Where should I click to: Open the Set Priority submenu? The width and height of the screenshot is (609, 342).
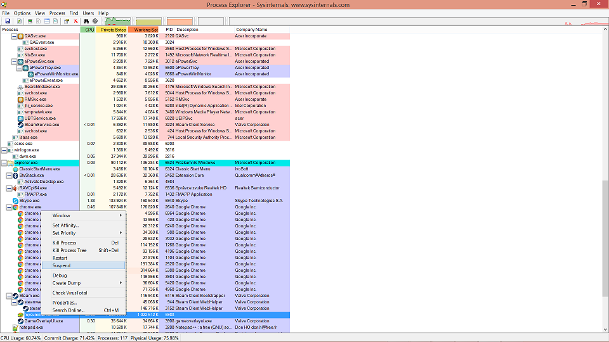click(83, 233)
